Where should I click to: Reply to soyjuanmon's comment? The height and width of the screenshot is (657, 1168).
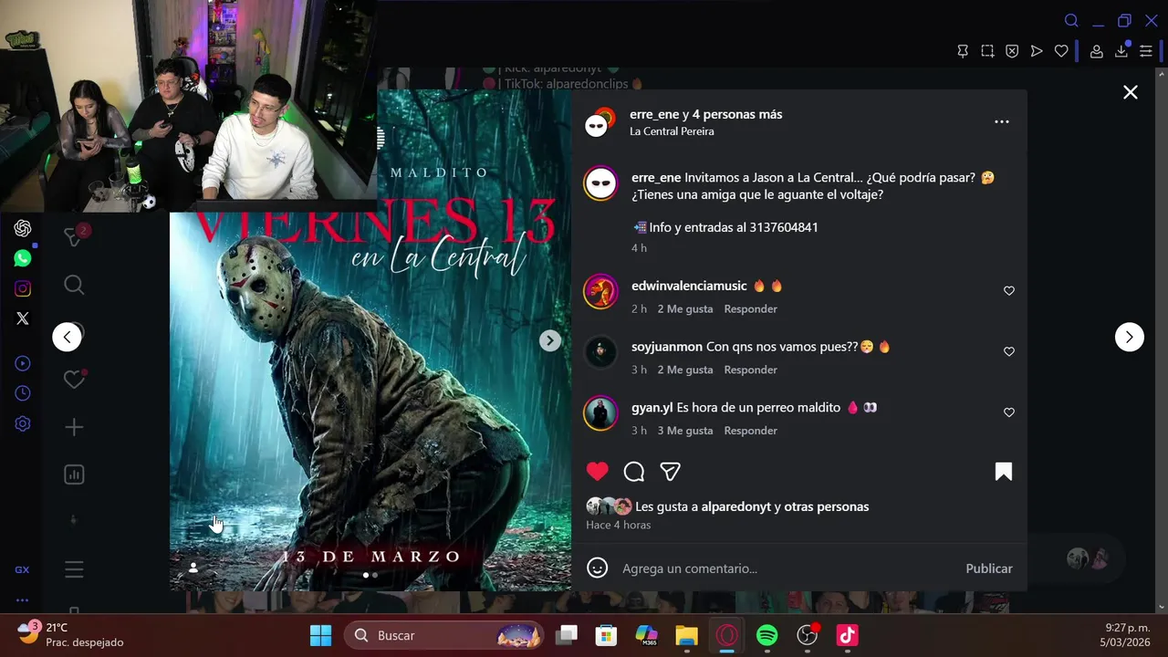[750, 370]
